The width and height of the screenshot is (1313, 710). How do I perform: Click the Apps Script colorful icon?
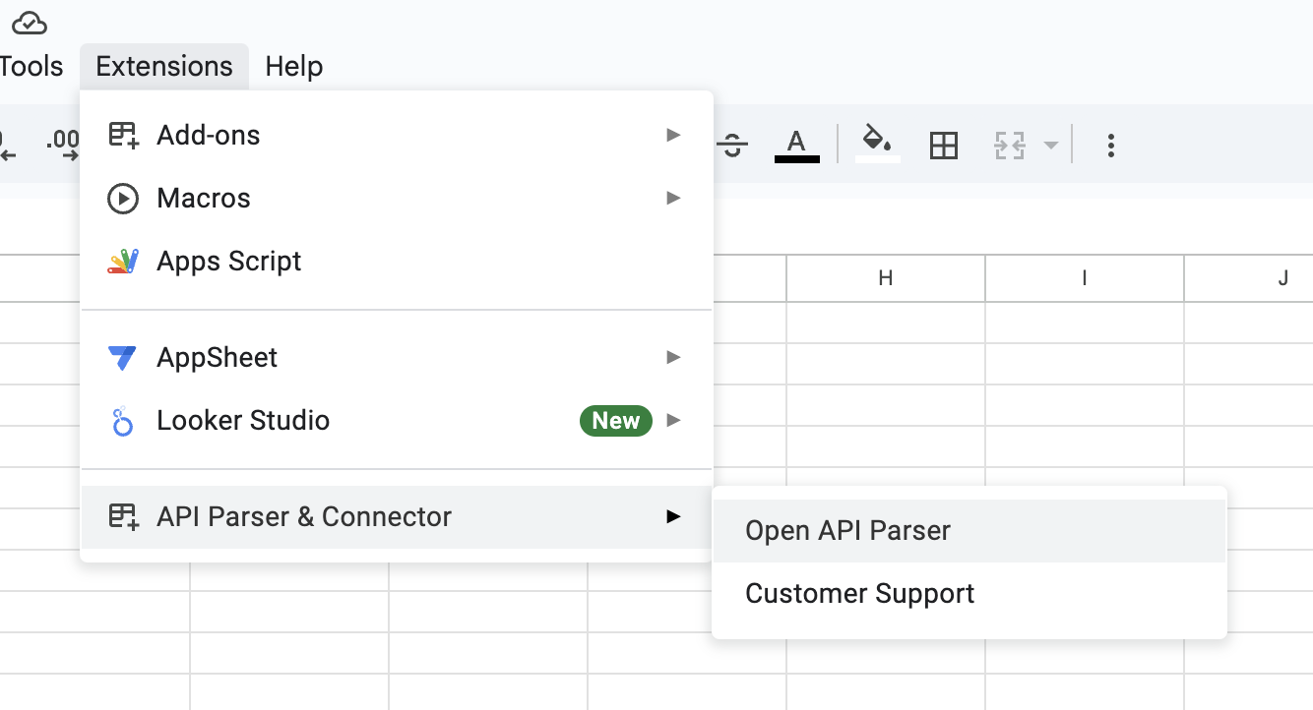pyautogui.click(x=123, y=262)
